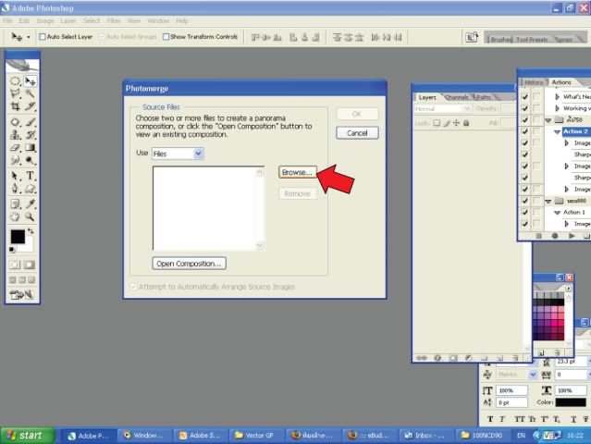Toggle lock transparent pixels in Layers panel
The width and height of the screenshot is (591, 444).
click(x=437, y=123)
